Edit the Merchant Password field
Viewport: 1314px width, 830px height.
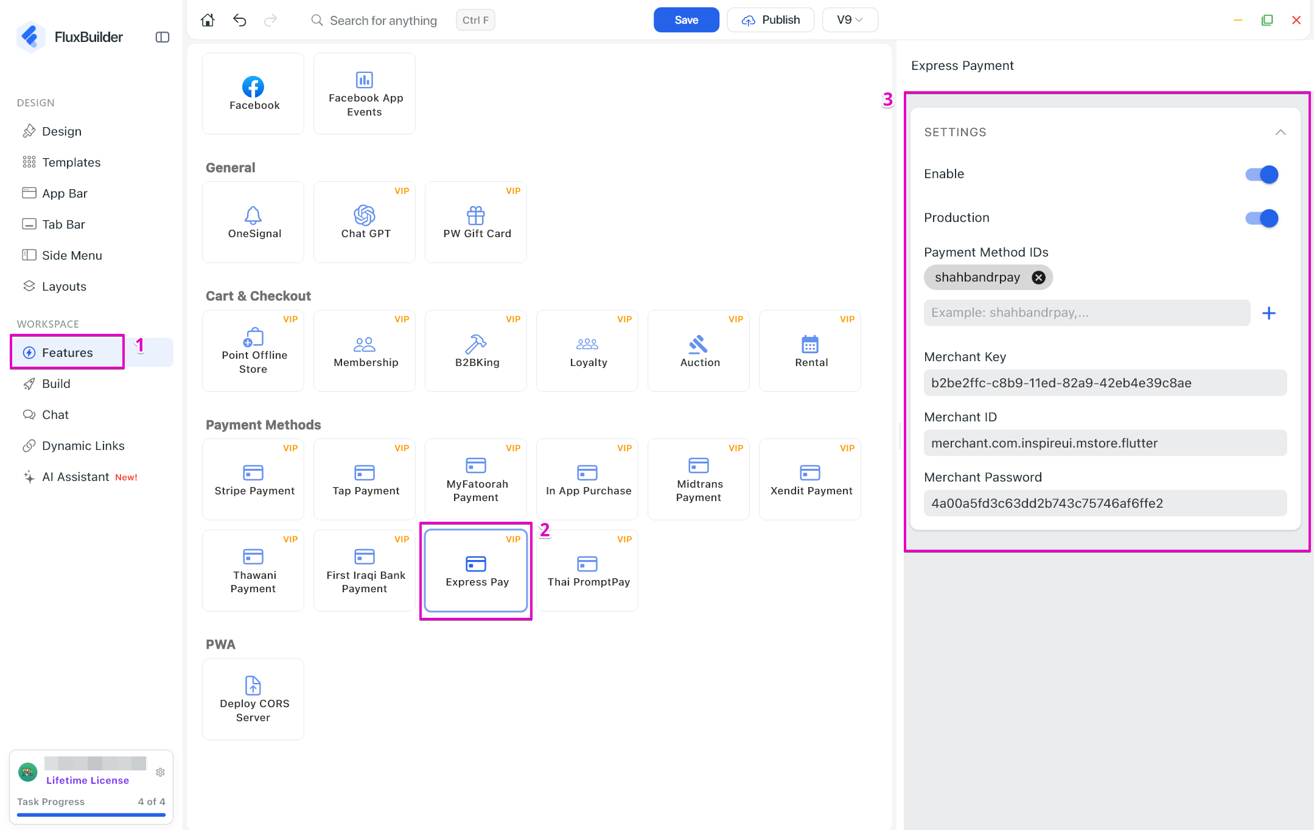tap(1105, 503)
